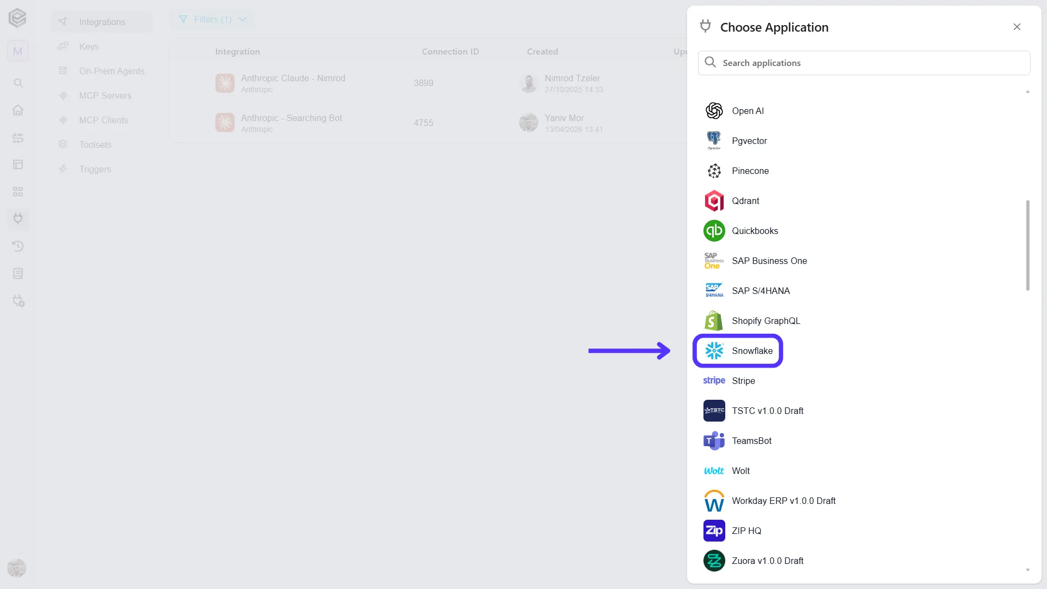Select the Wolt application label
This screenshot has width=1047, height=589.
click(741, 471)
